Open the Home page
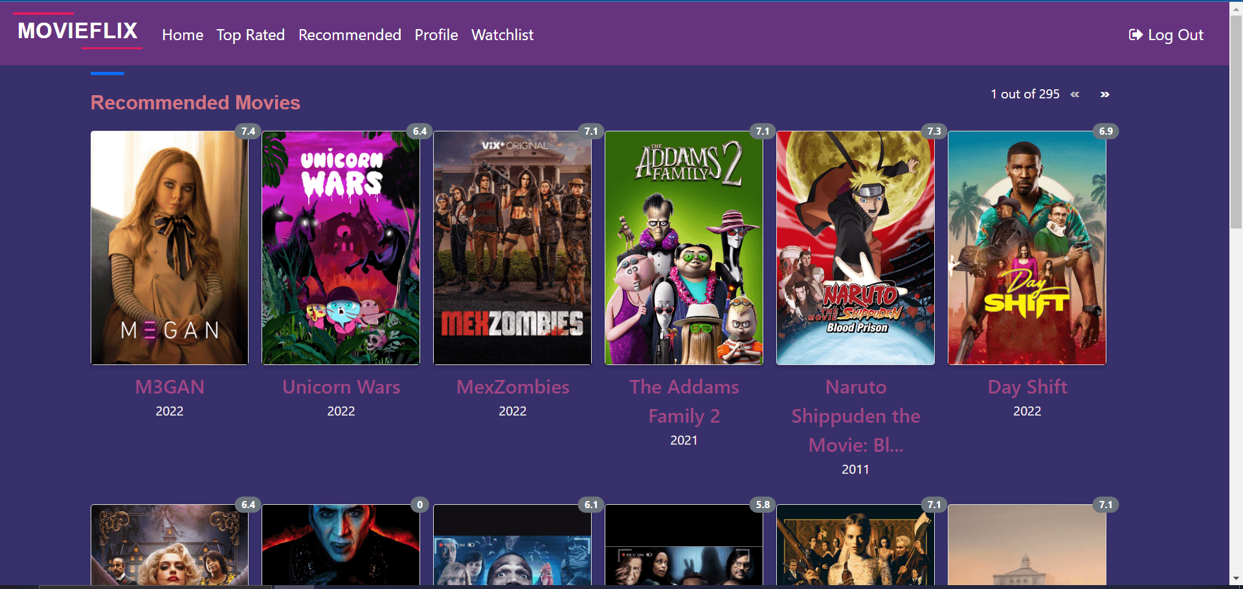 pyautogui.click(x=183, y=35)
